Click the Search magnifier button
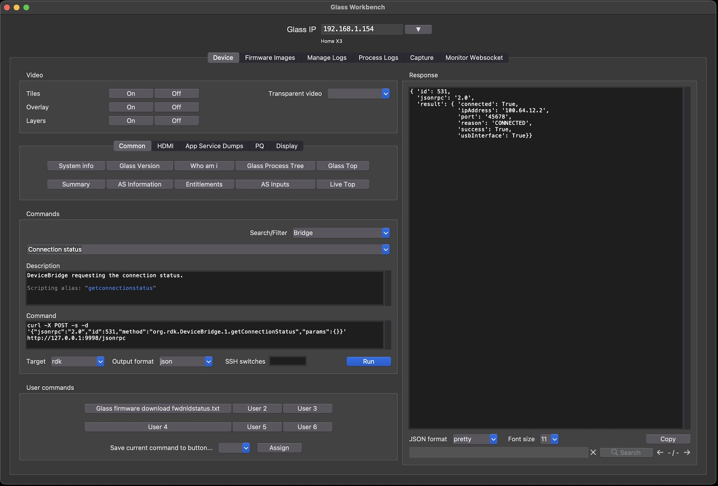This screenshot has height=486, width=718. (626, 452)
